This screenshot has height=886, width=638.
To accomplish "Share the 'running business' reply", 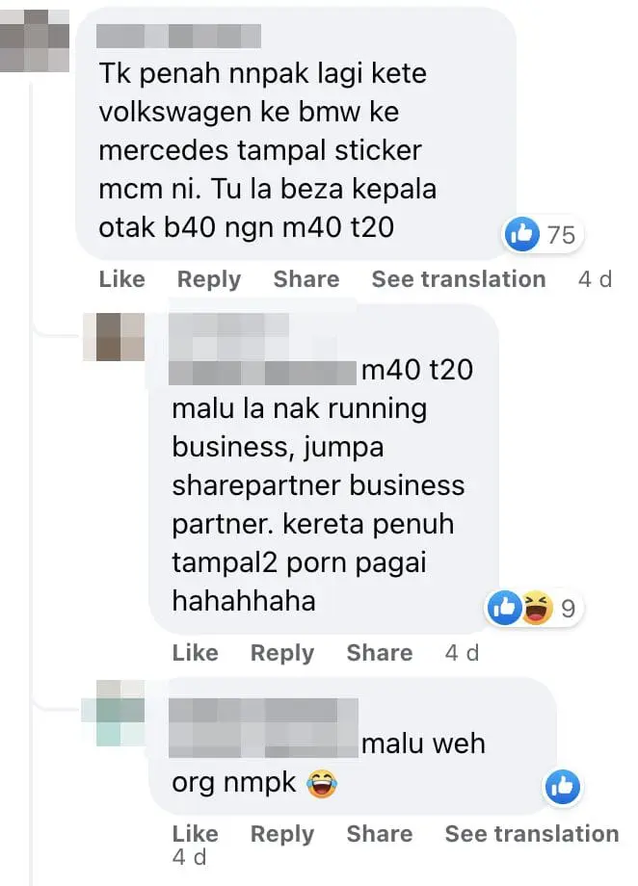I will (x=380, y=653).
